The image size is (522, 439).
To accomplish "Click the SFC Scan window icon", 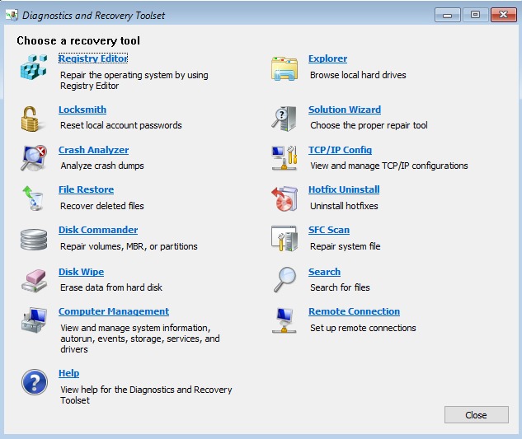I will [285, 239].
